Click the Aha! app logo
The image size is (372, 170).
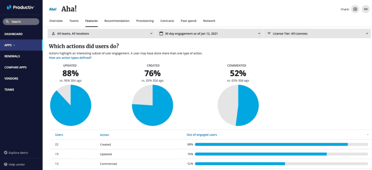coord(52,9)
